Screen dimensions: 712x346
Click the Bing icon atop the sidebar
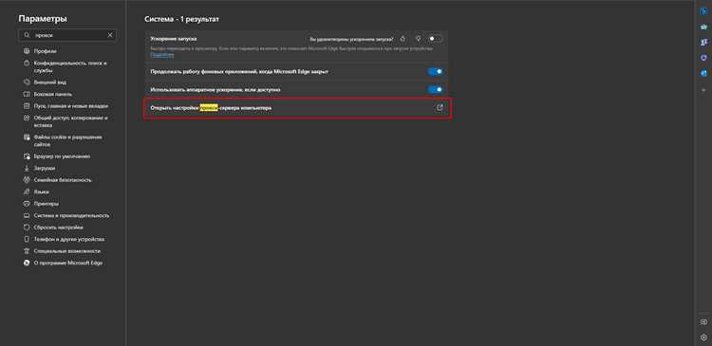point(703,11)
